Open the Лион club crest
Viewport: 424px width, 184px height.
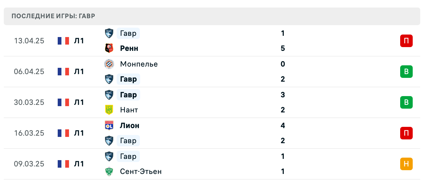pos(109,125)
